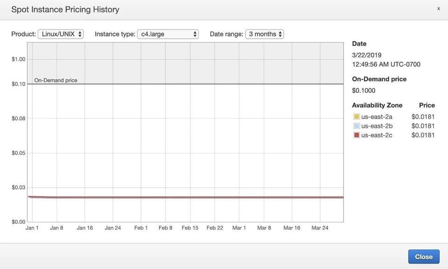Click the blue Close button
The height and width of the screenshot is (269, 448).
point(423,257)
